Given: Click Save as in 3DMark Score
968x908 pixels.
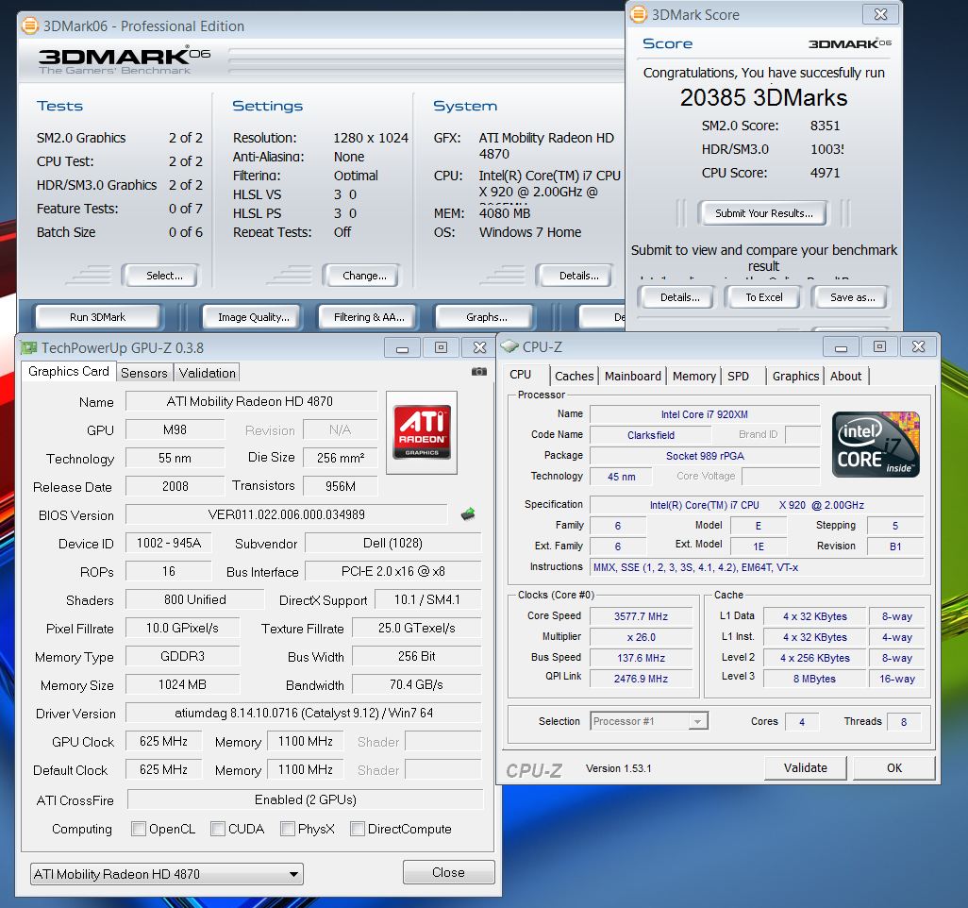Looking at the screenshot, I should point(850,297).
